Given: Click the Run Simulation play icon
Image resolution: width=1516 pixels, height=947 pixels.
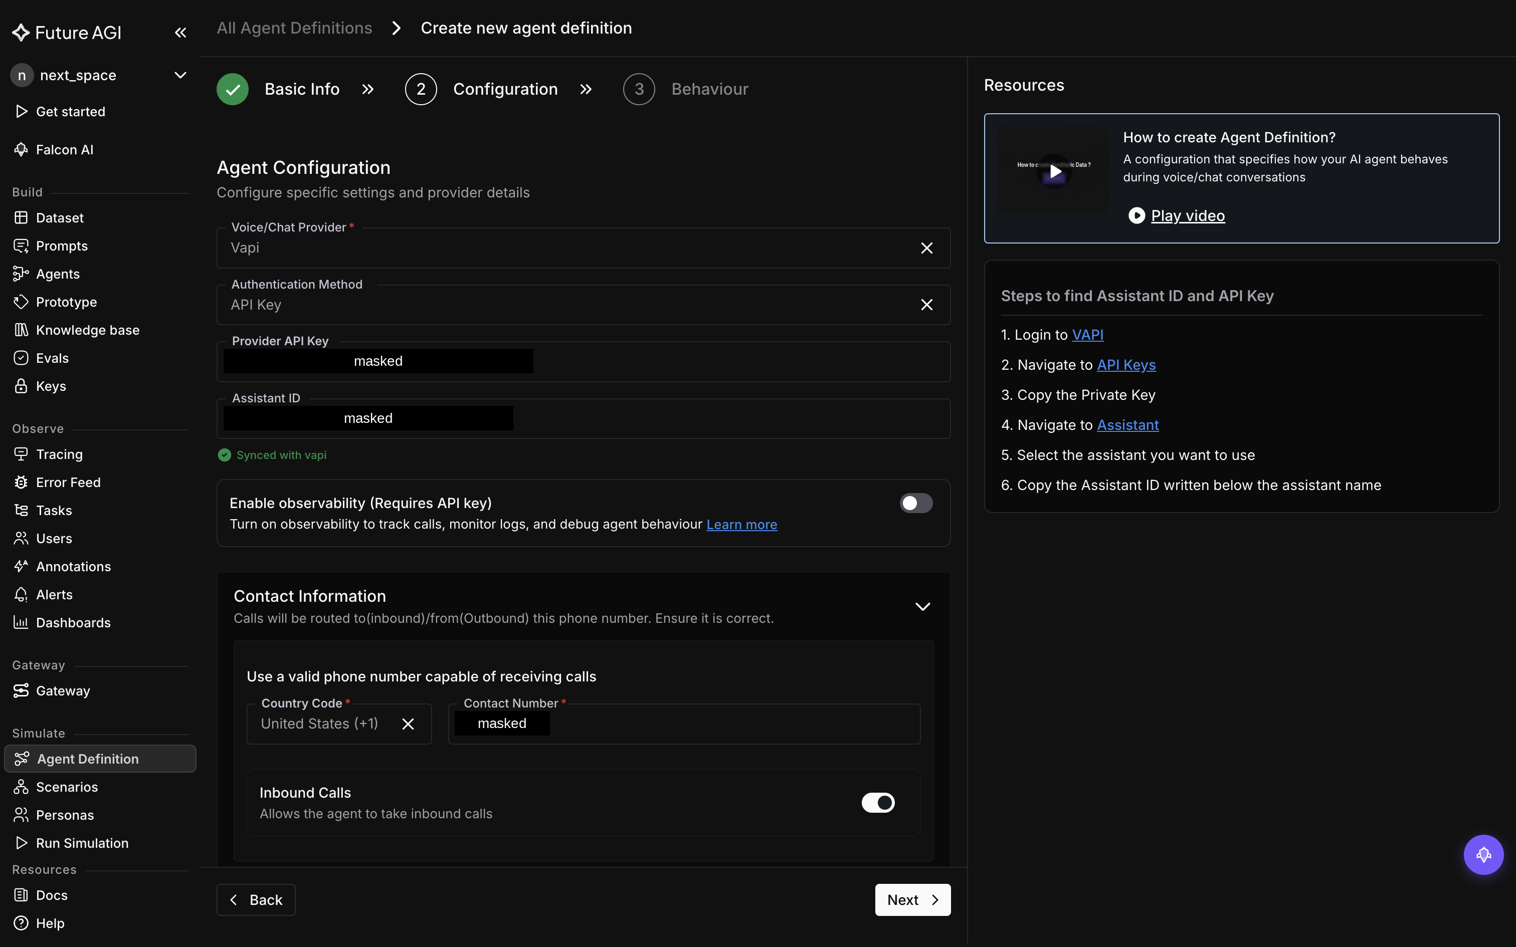Looking at the screenshot, I should pos(21,843).
